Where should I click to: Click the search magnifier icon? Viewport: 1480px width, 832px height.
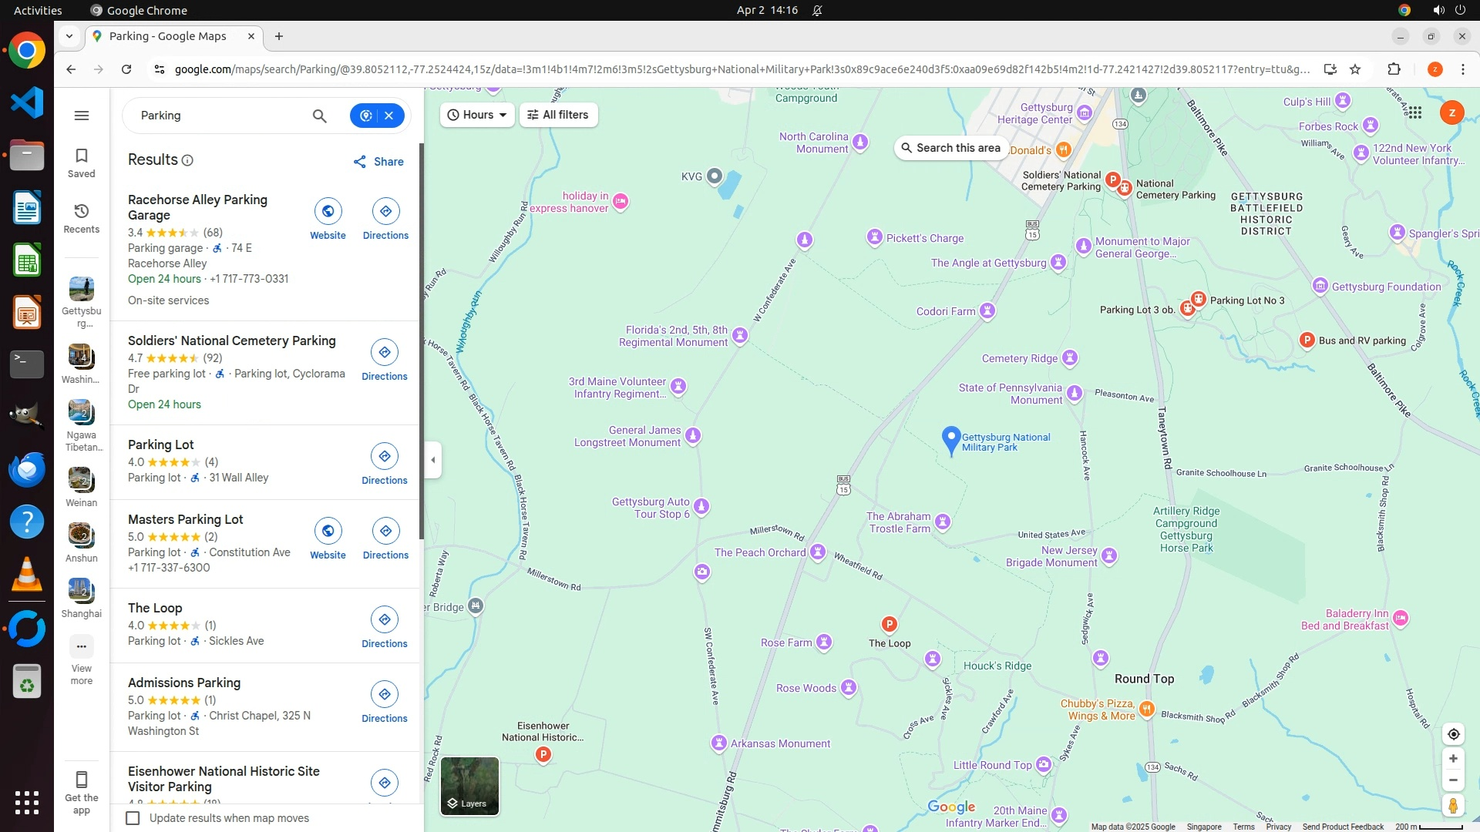tap(319, 116)
